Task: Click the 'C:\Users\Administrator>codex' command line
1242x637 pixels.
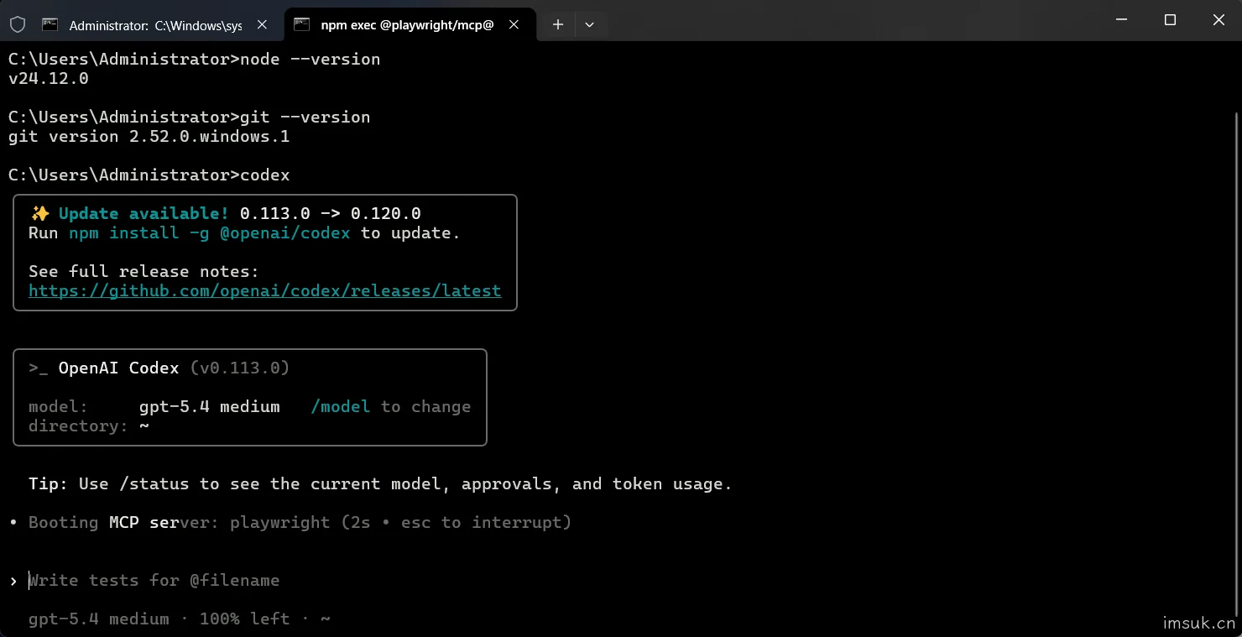Action: tap(149, 175)
